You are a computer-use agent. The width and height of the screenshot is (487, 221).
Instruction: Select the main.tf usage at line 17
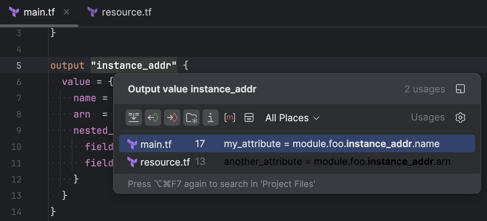[x=296, y=144]
